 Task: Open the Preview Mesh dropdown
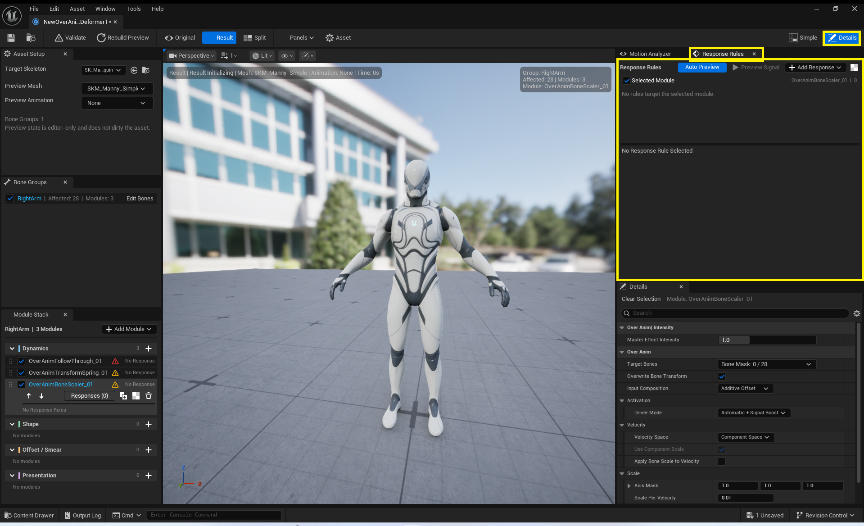click(117, 89)
